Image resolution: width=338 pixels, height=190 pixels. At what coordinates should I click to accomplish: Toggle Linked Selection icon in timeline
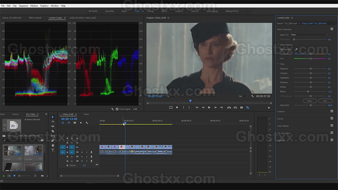(75, 123)
